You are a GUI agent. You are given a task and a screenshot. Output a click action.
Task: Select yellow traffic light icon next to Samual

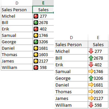click(36, 35)
